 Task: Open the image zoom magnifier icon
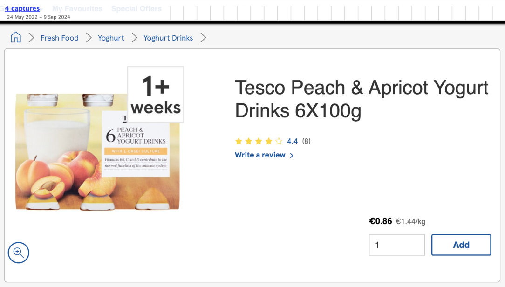pyautogui.click(x=18, y=253)
